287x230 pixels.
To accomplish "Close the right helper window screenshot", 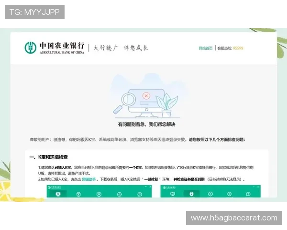I will pos(258,187).
